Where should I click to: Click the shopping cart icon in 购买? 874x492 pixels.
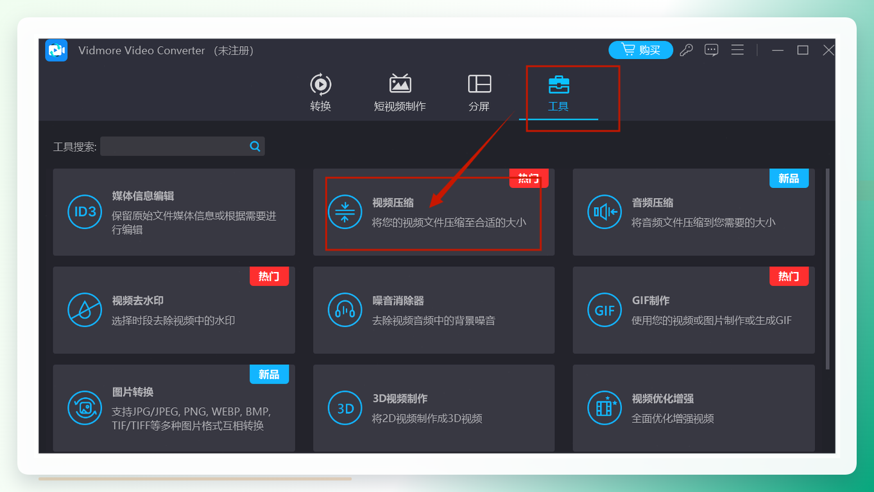click(x=628, y=49)
